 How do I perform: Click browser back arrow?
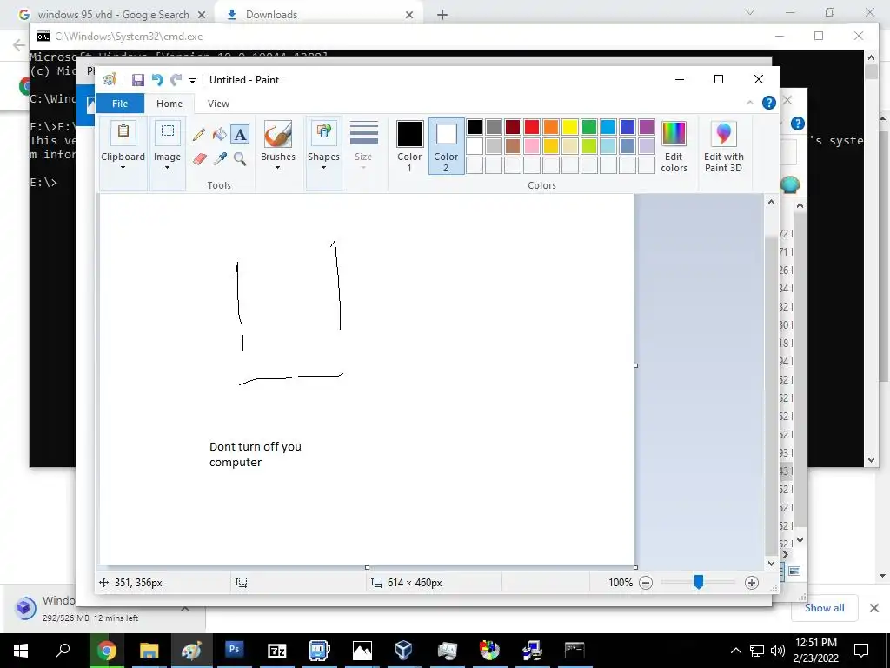[19, 45]
